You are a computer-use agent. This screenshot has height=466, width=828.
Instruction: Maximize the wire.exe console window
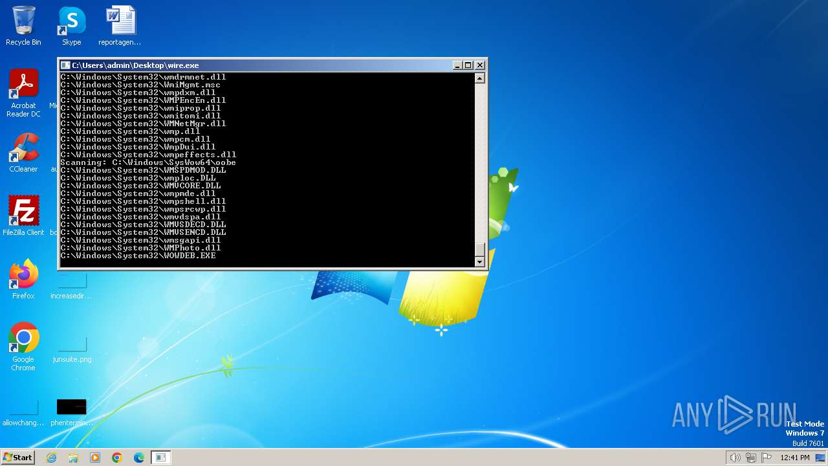pyautogui.click(x=468, y=65)
